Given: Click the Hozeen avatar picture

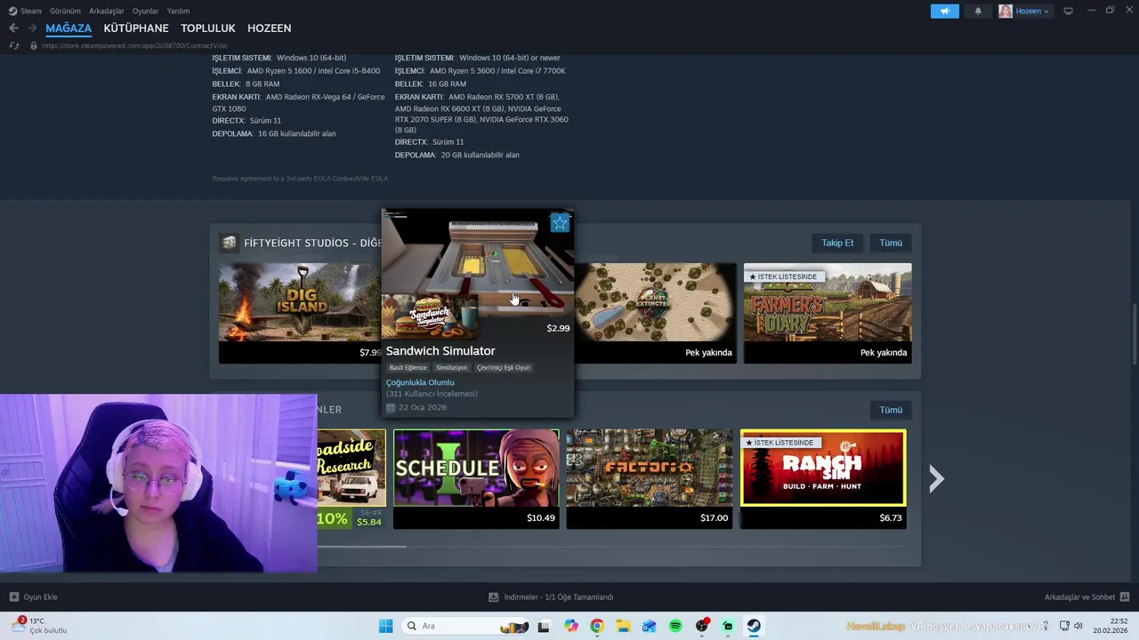Looking at the screenshot, I should pyautogui.click(x=1006, y=11).
